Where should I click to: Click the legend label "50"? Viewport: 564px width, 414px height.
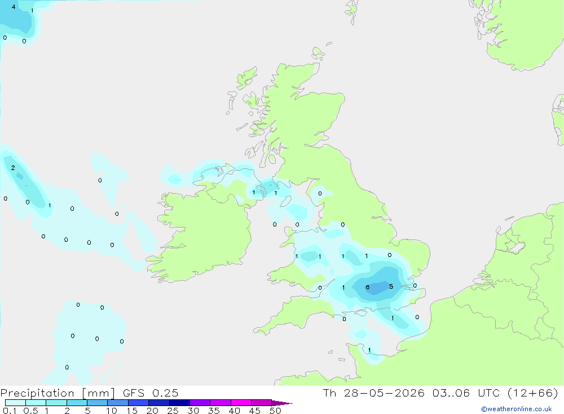(x=275, y=411)
